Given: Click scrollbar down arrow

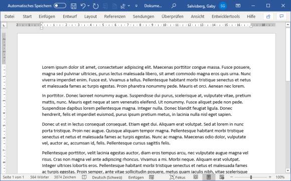Looking at the screenshot, I should click(x=288, y=170).
